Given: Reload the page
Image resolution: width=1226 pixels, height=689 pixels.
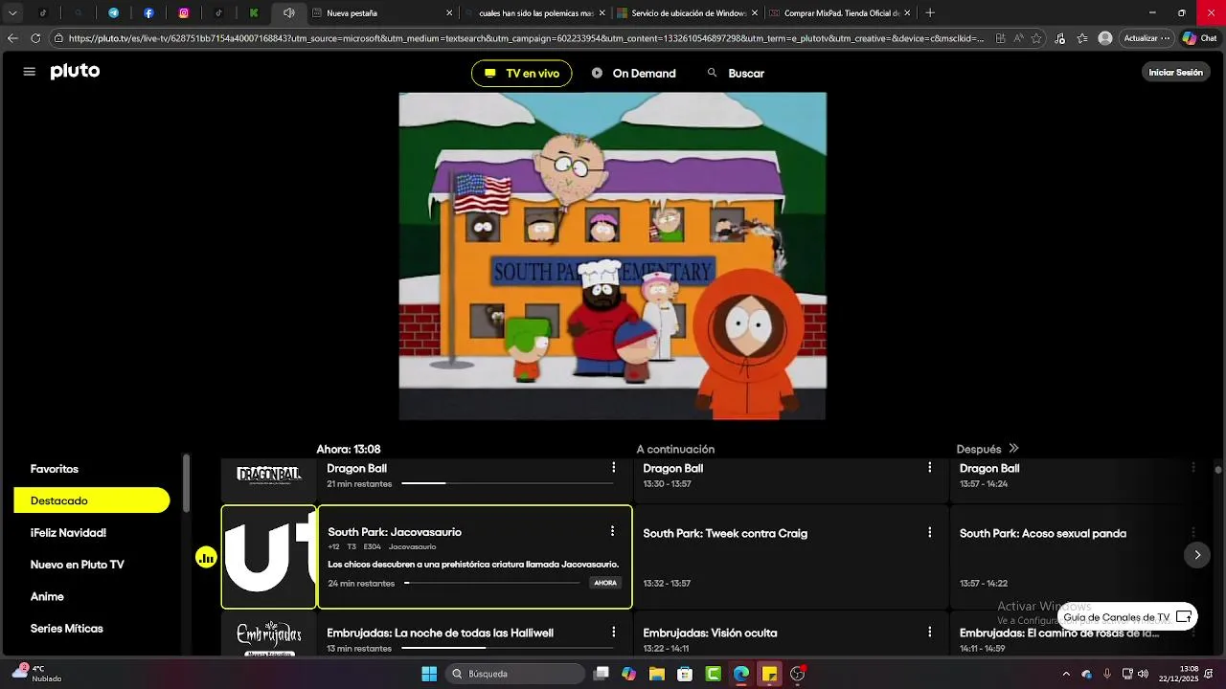Looking at the screenshot, I should point(35,38).
